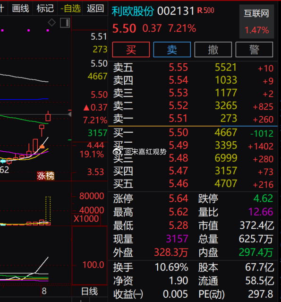The height and width of the screenshot is (302, 281).
Task: Toggle the side panel layout icon
Action: click(x=65, y=23)
